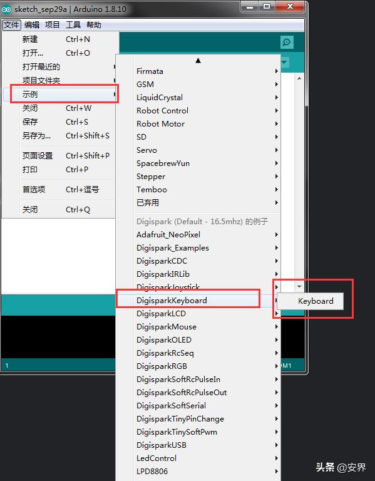The image size is (375, 481).
Task: Open the Serial Monitor magnifier icon
Action: point(287,43)
